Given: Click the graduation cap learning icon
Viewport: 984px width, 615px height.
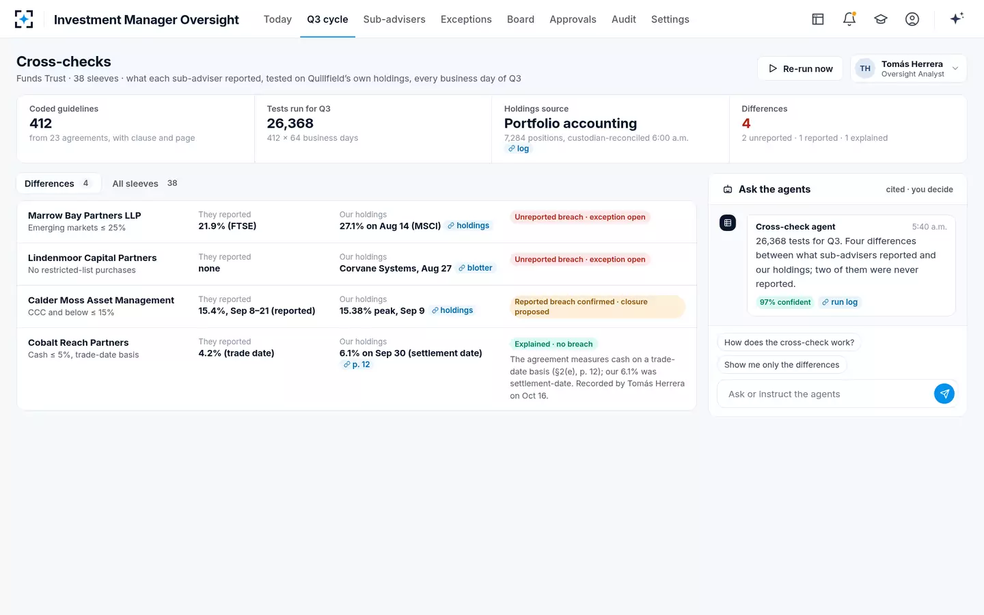Looking at the screenshot, I should (881, 19).
